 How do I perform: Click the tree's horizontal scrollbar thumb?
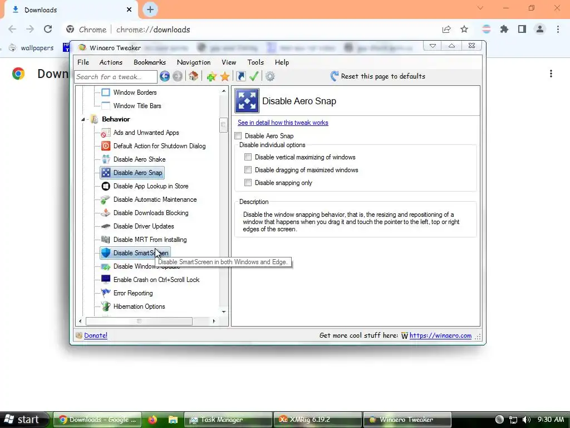[139, 321]
